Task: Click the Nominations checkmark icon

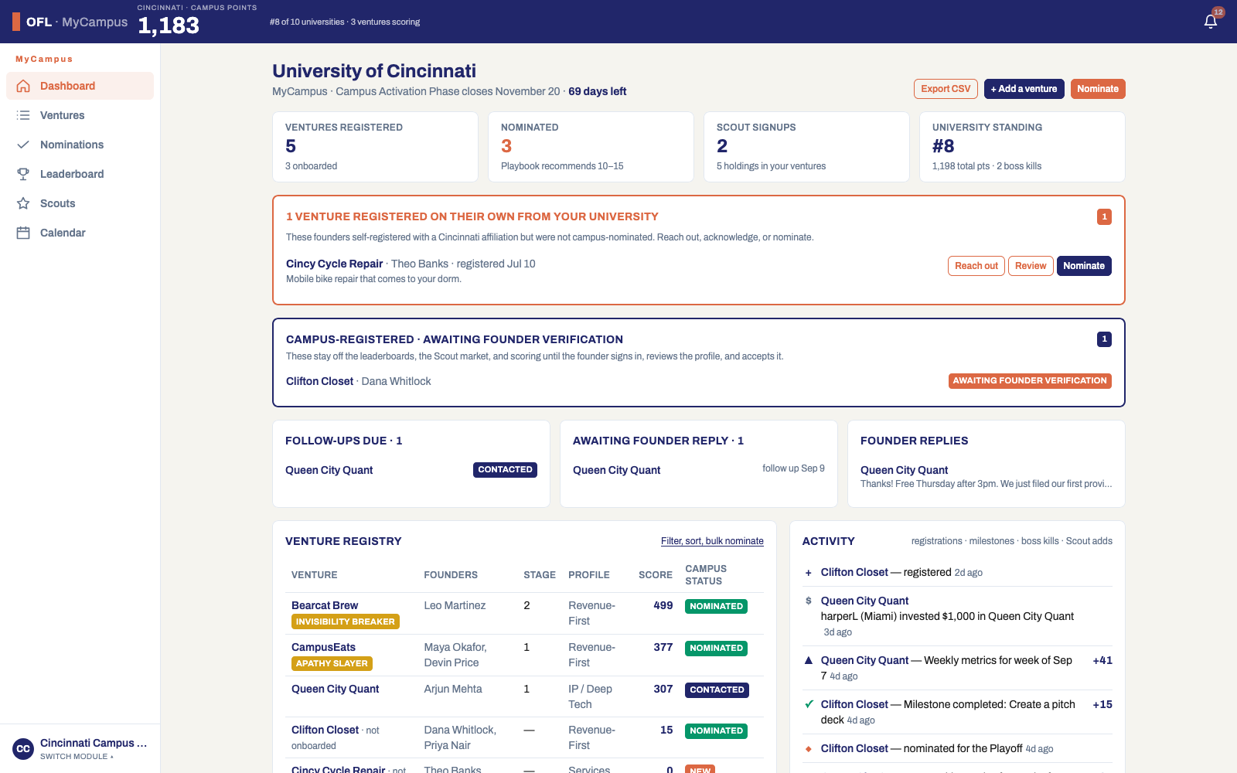Action: click(23, 145)
